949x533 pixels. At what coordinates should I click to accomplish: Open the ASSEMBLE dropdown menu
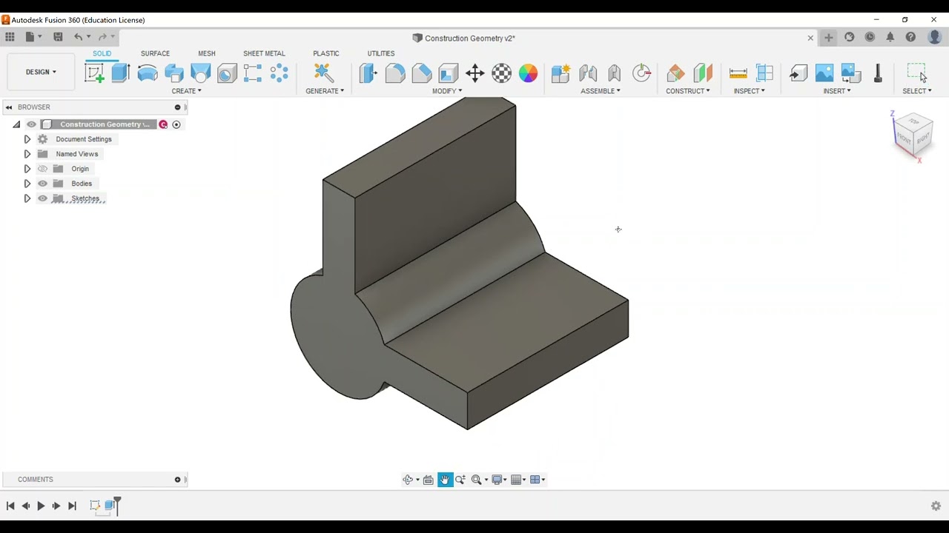[x=601, y=91]
